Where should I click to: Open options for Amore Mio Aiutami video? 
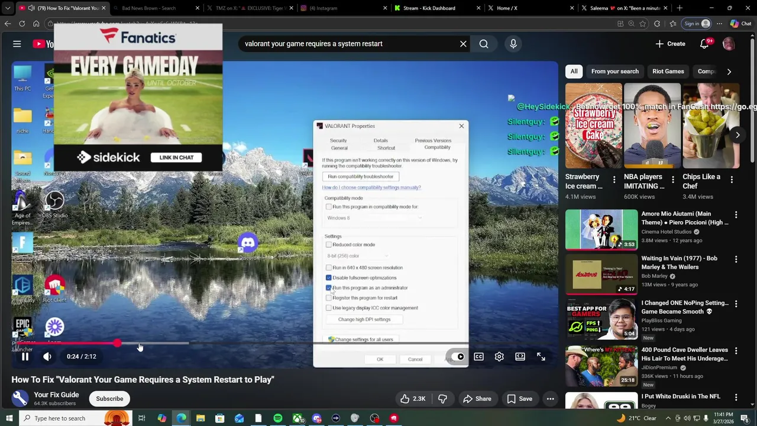point(736,215)
